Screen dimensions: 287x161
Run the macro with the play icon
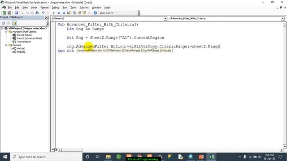(x=54, y=13)
